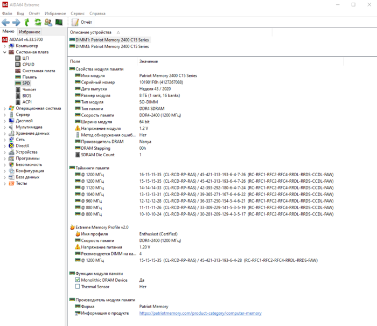Open the users icon in toolbar
This screenshot has height=326, width=377.
pos(48,23)
